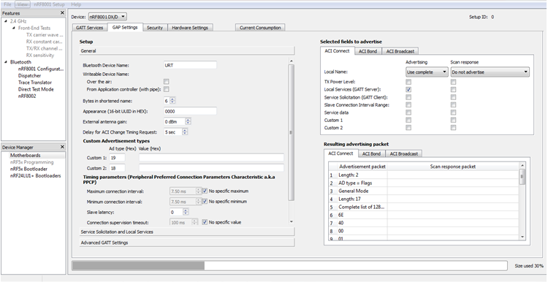This screenshot has height=282, width=548.
Task: Select Direct Test Mode tree item
Action: (x=36, y=89)
